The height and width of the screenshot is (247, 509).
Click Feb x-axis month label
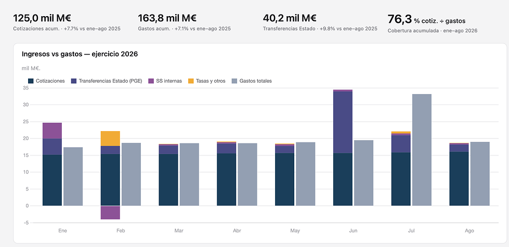[x=121, y=231]
